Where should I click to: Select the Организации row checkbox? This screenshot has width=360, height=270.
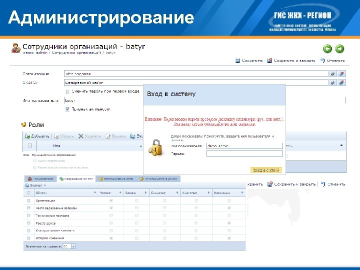[x=28, y=200]
